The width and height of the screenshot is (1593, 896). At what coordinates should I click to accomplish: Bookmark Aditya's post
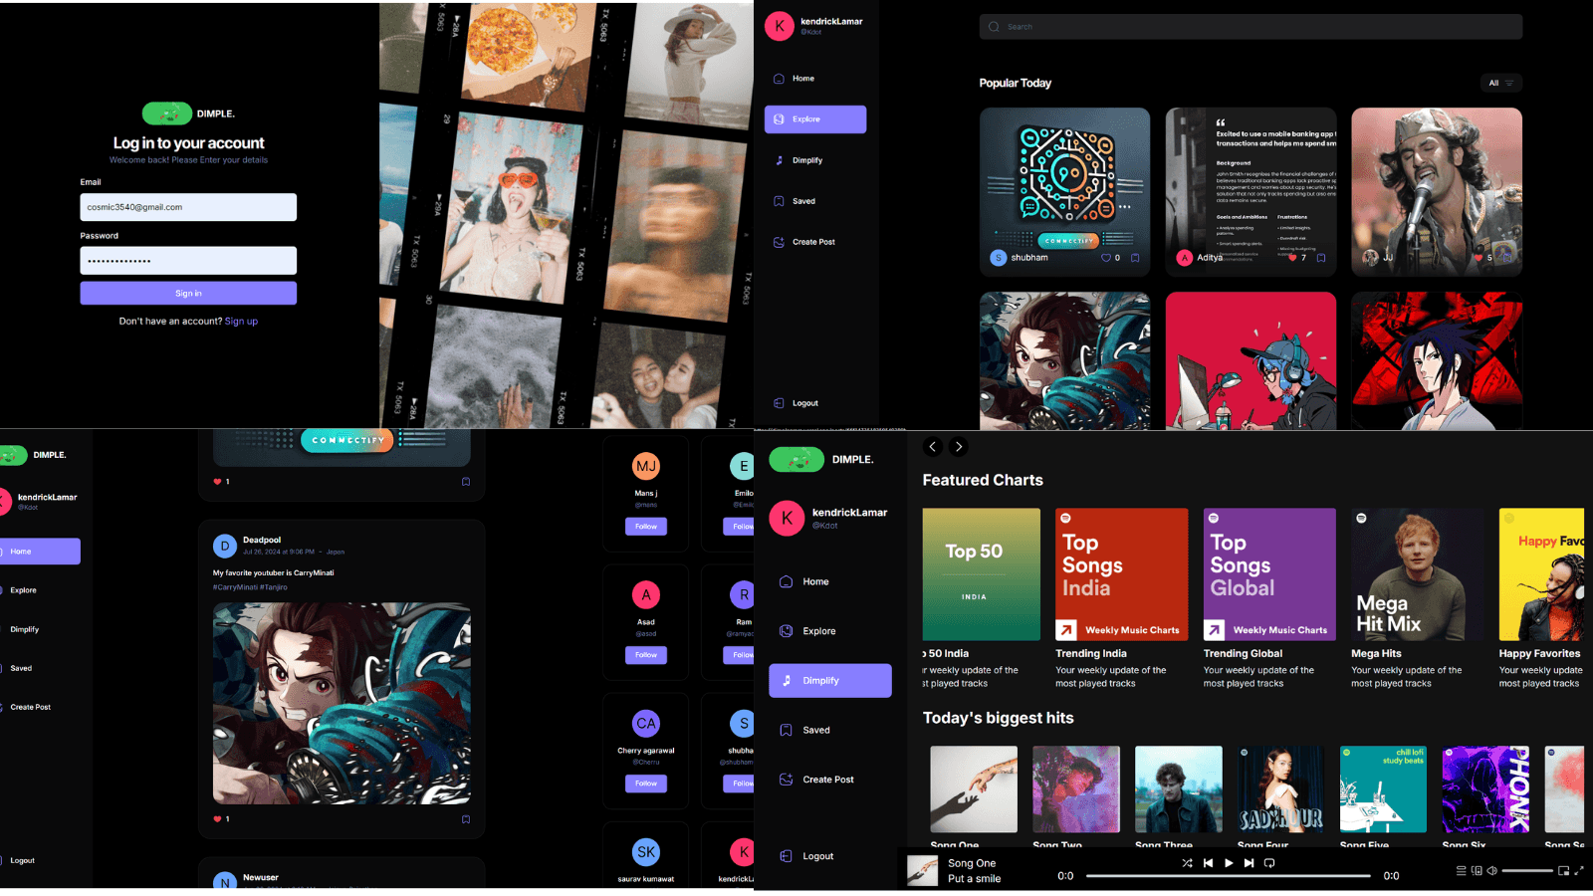[1321, 258]
